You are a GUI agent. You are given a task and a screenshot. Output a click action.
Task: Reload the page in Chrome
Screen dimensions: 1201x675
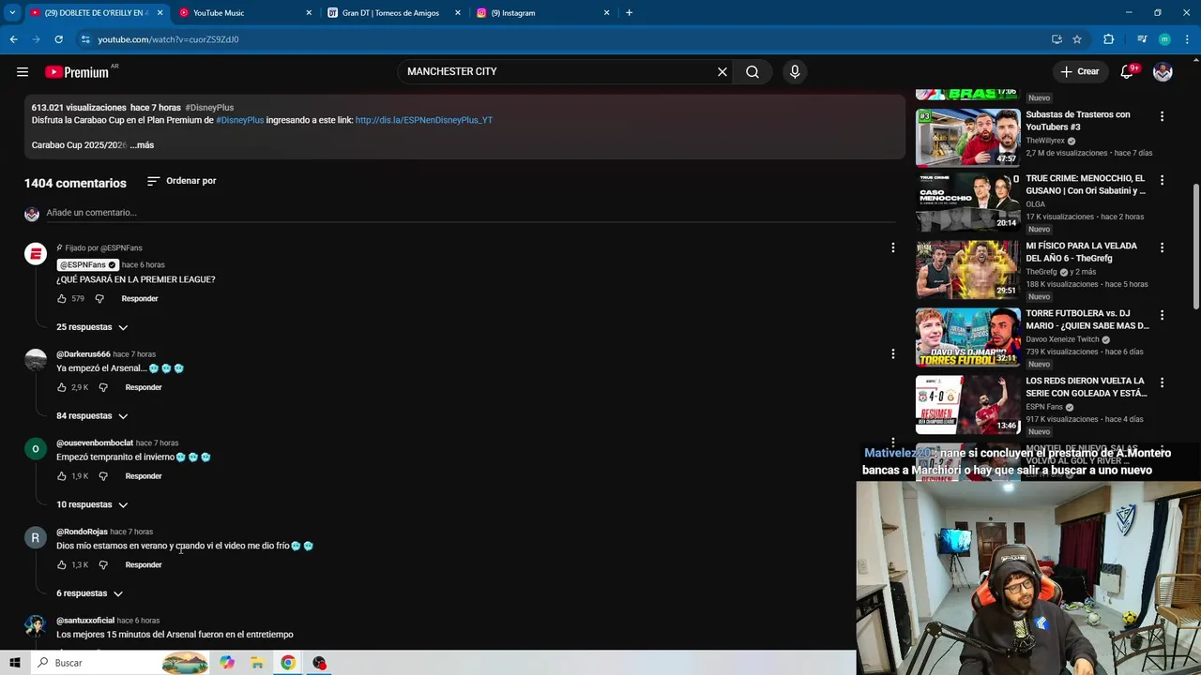pos(58,39)
